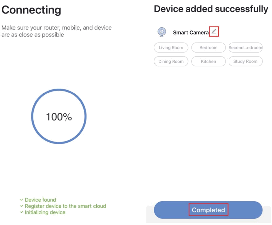
Task: Click the Device found status text
Action: [40, 200]
